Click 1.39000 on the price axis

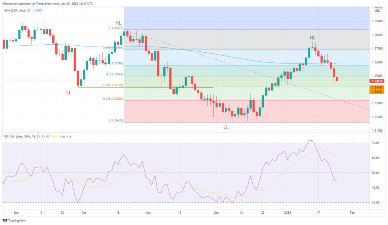(x=377, y=21)
